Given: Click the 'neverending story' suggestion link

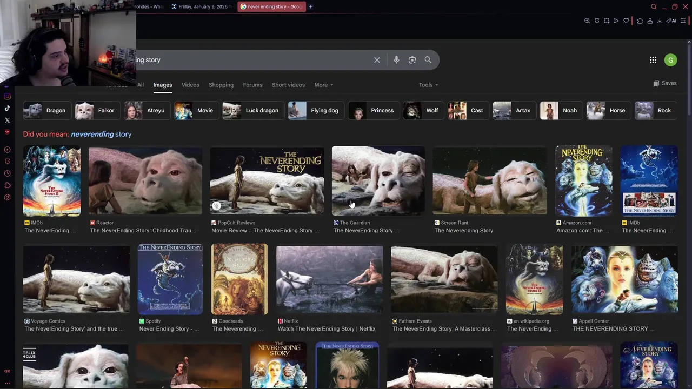Looking at the screenshot, I should [x=101, y=134].
